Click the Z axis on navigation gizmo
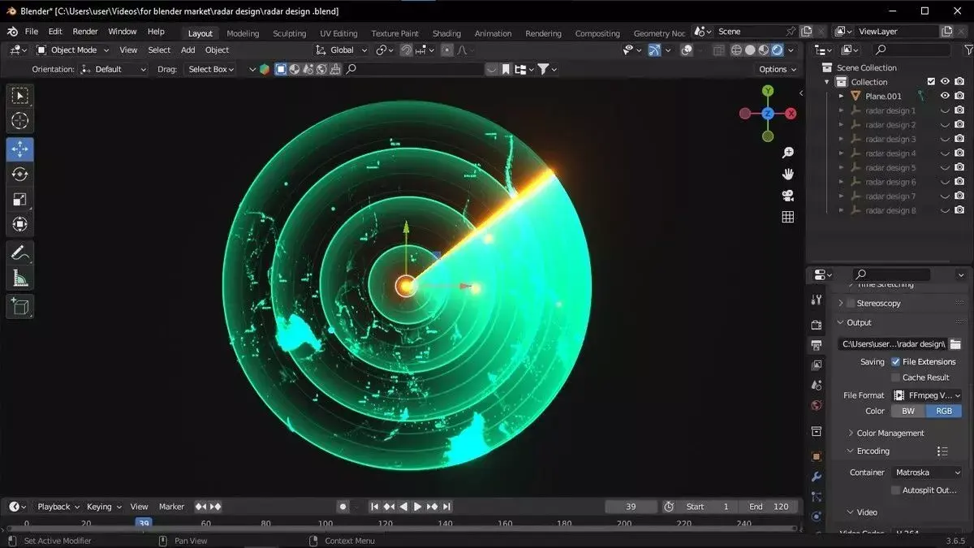 tap(768, 114)
